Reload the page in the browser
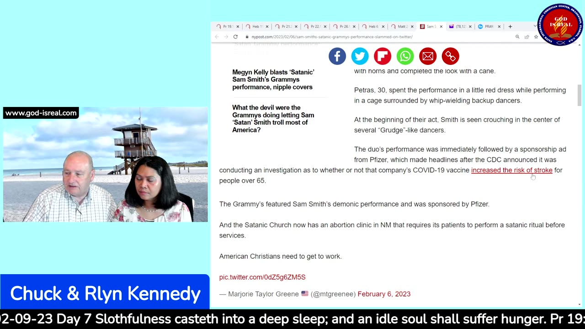The height and width of the screenshot is (329, 585). pos(235,37)
